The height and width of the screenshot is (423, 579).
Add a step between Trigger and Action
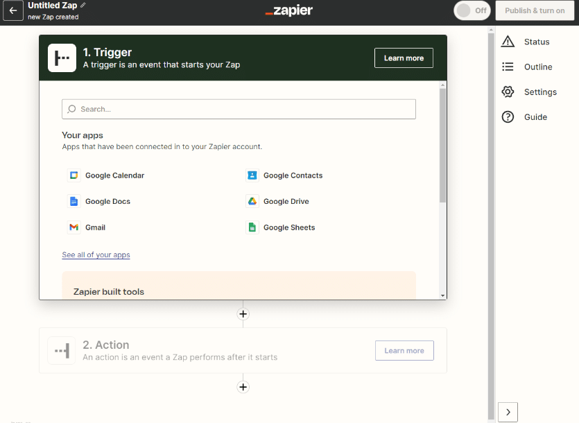pos(243,314)
